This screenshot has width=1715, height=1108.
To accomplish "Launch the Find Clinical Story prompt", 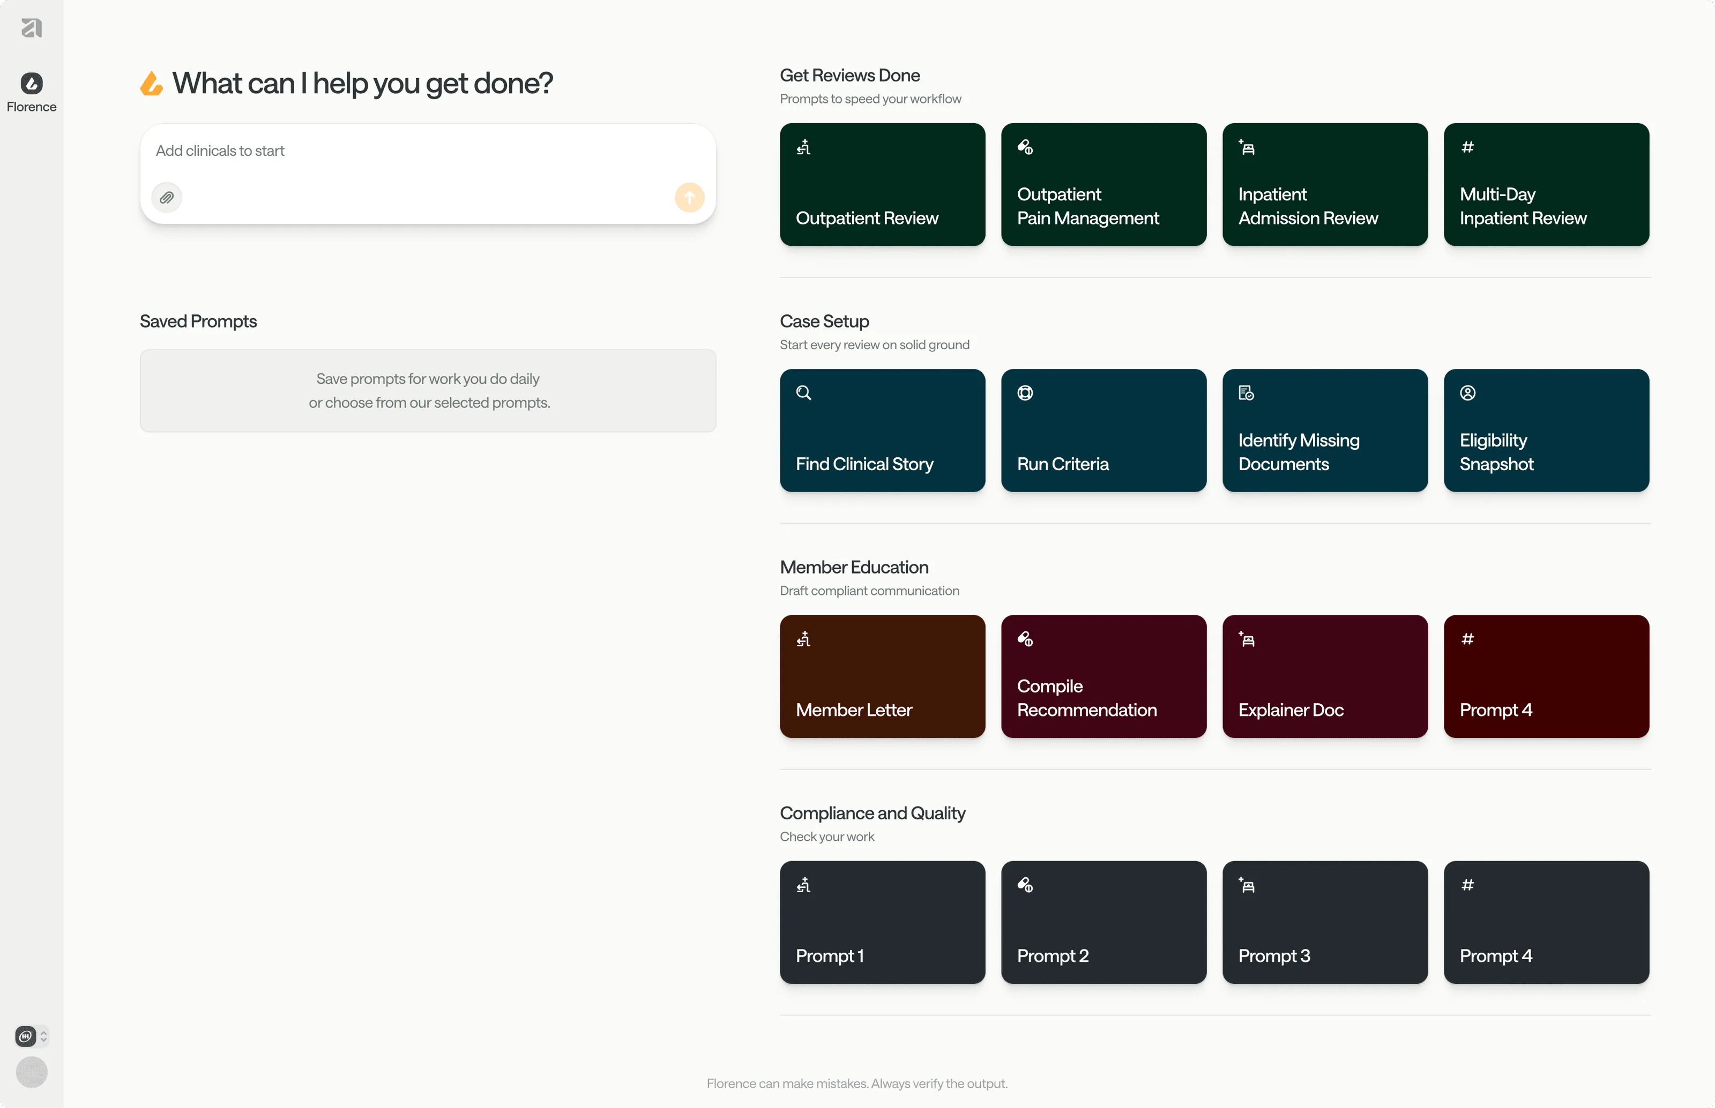I will pyautogui.click(x=882, y=430).
